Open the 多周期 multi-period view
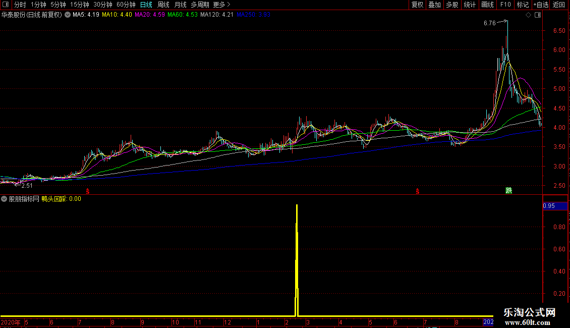Viewport: 570px width, 328px height. click(x=200, y=5)
